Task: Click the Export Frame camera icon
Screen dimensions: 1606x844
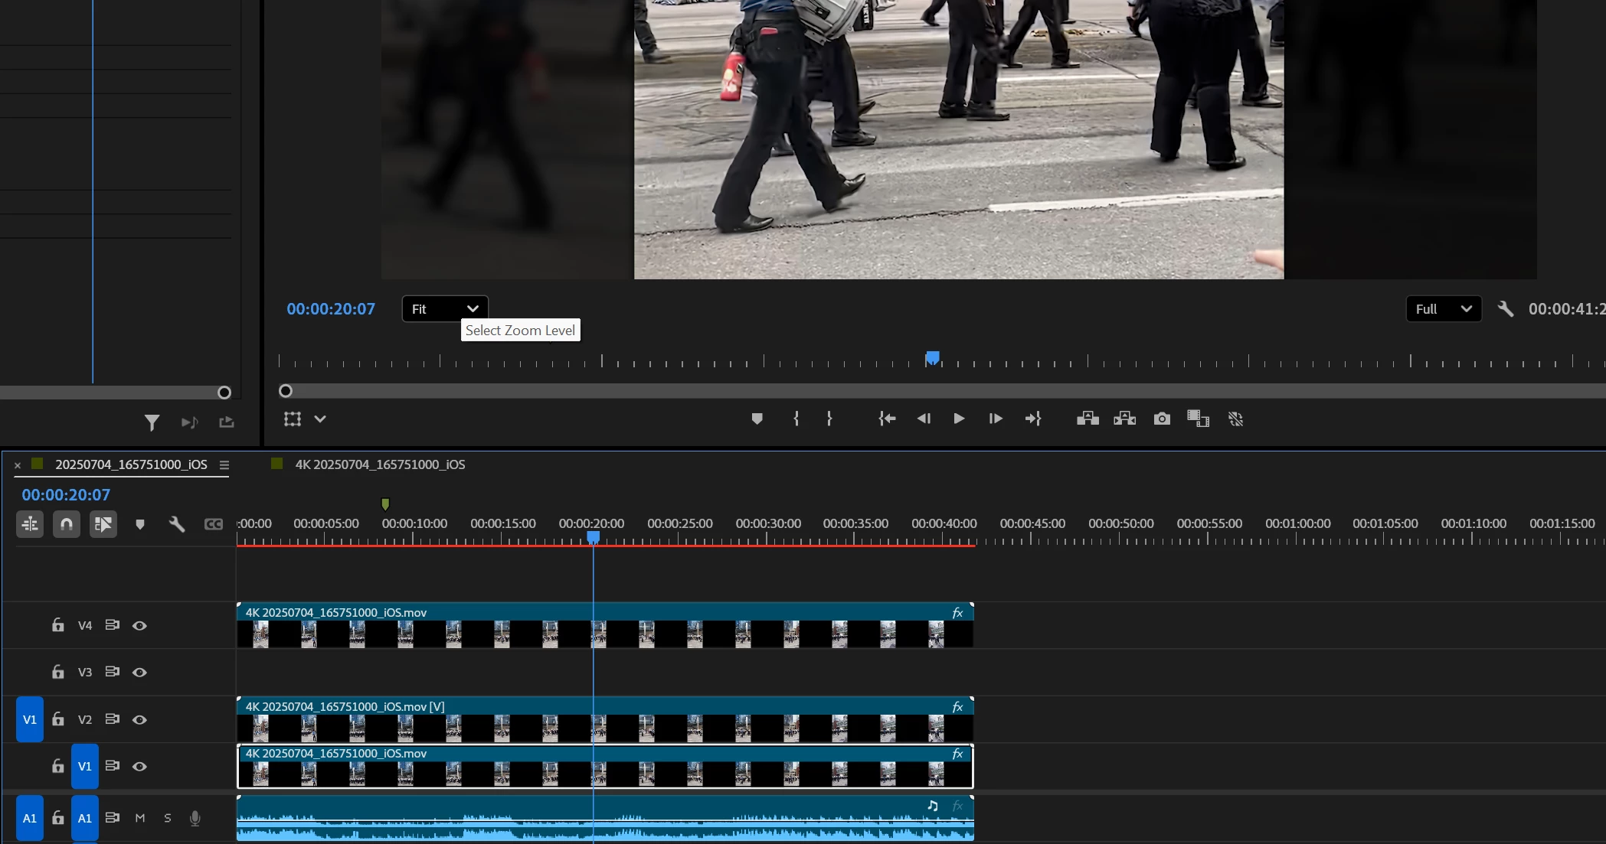Action: tap(1162, 419)
